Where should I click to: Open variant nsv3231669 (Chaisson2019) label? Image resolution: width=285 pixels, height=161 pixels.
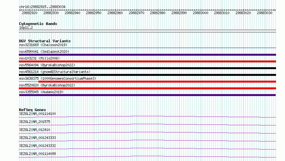click(43, 45)
